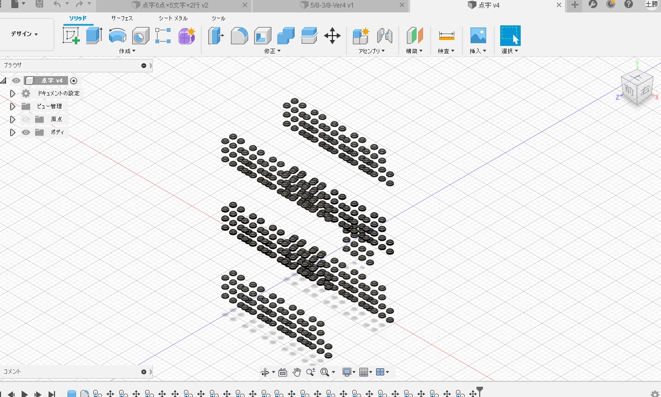Screen dimensions: 661x397
Task: Pick the Hole tool
Action: 140,36
